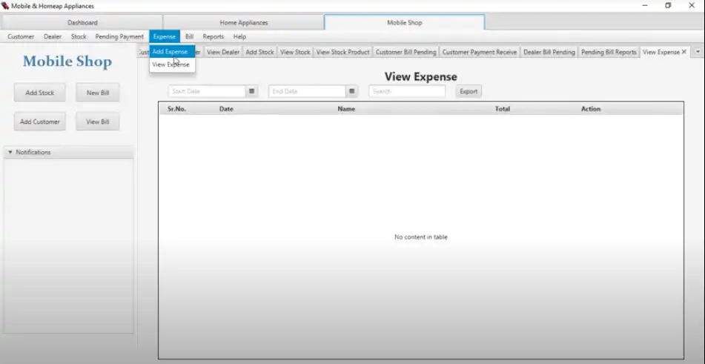This screenshot has height=364, width=705.
Task: Collapse the Notifications panel
Action: pyautogui.click(x=10, y=152)
